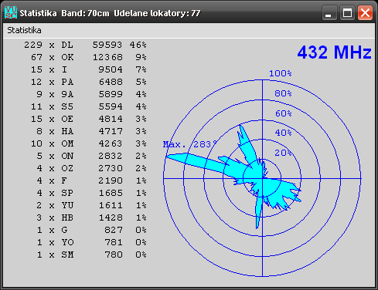Image resolution: width=378 pixels, height=290 pixels.
Task: Click the 432 MHz frequency heading
Action: point(334,52)
